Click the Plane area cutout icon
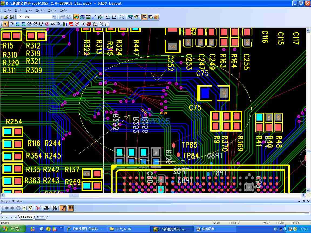Viewport: 311px width, 233px height. 77,24
